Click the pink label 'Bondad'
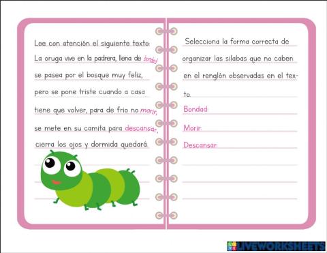Image resolution: width=327 pixels, height=253 pixels. [x=196, y=109]
